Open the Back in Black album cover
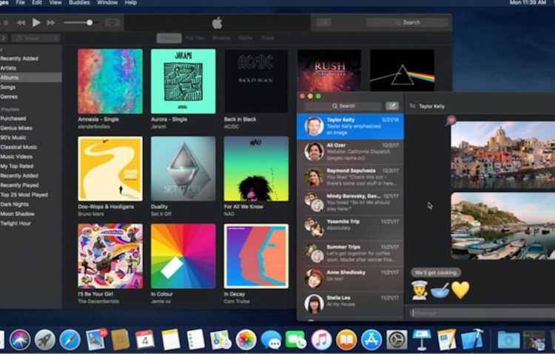Viewport: 555px width, 354px height. click(256, 81)
